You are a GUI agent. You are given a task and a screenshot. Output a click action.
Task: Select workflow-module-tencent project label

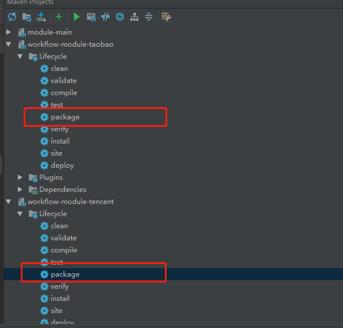(x=70, y=202)
